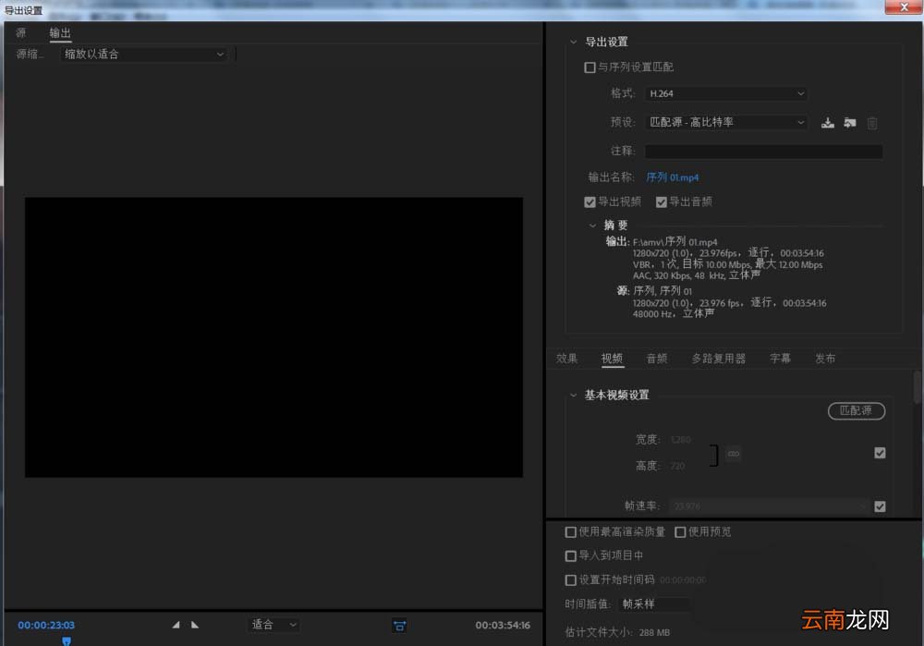Enable Match Sequence Settings checkbox
The width and height of the screenshot is (924, 646).
[590, 67]
